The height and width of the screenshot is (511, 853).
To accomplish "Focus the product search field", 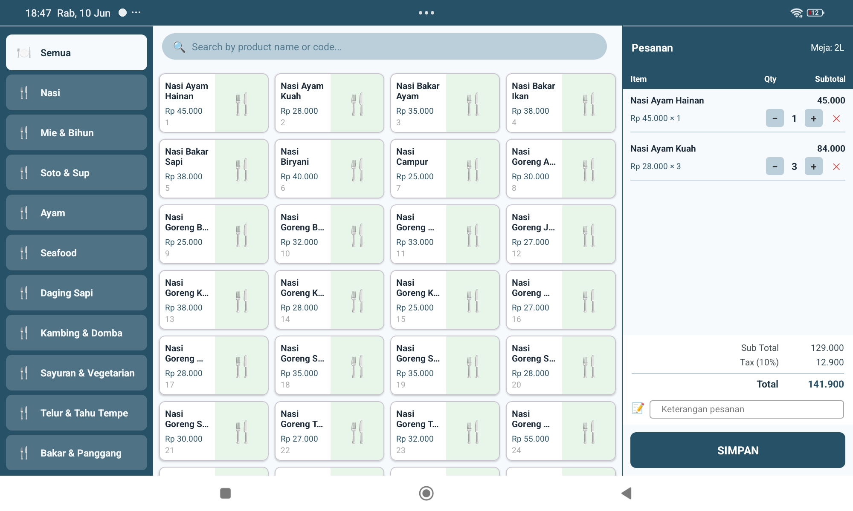I will pyautogui.click(x=384, y=46).
